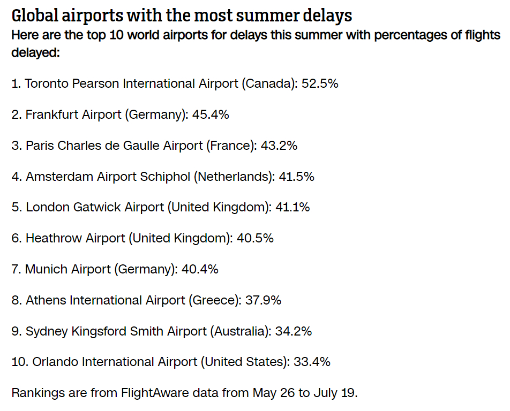Click the 43.2% delay value
The width and height of the screenshot is (510, 411).
click(279, 146)
